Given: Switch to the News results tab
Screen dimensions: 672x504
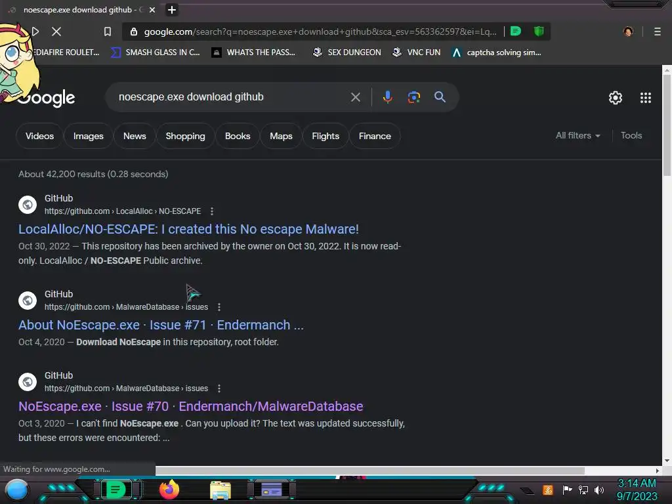Looking at the screenshot, I should pyautogui.click(x=135, y=136).
